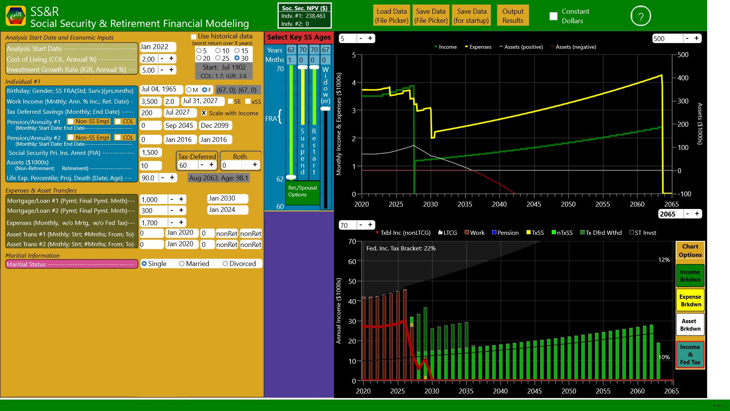
Task: Check Use historical data option
Action: (x=194, y=37)
